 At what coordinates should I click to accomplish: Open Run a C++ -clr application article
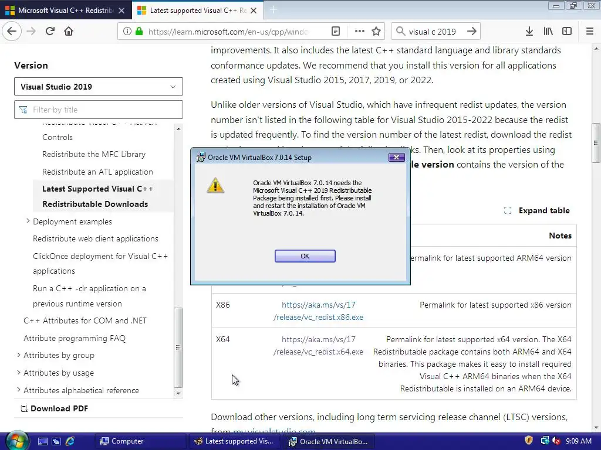89,296
